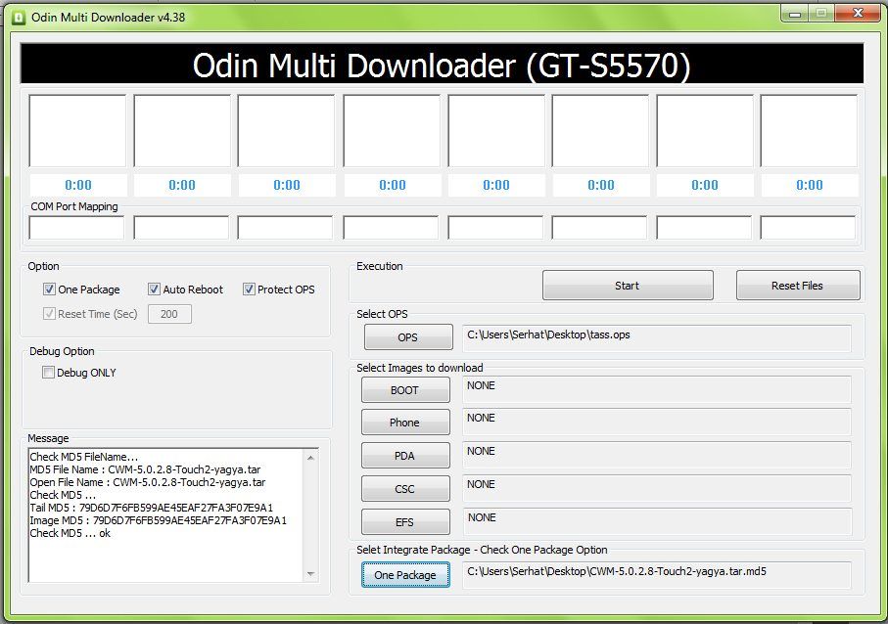Browse for a PDA file
This screenshot has width=888, height=624.
coord(405,456)
